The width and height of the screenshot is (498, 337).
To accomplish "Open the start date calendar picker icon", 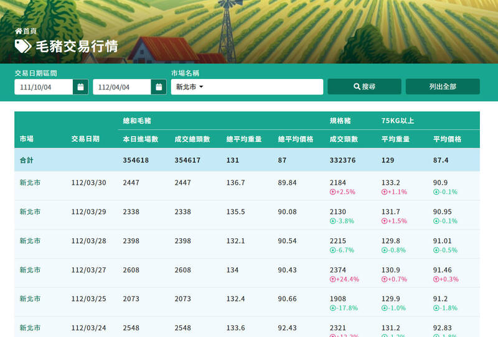I will pos(80,87).
